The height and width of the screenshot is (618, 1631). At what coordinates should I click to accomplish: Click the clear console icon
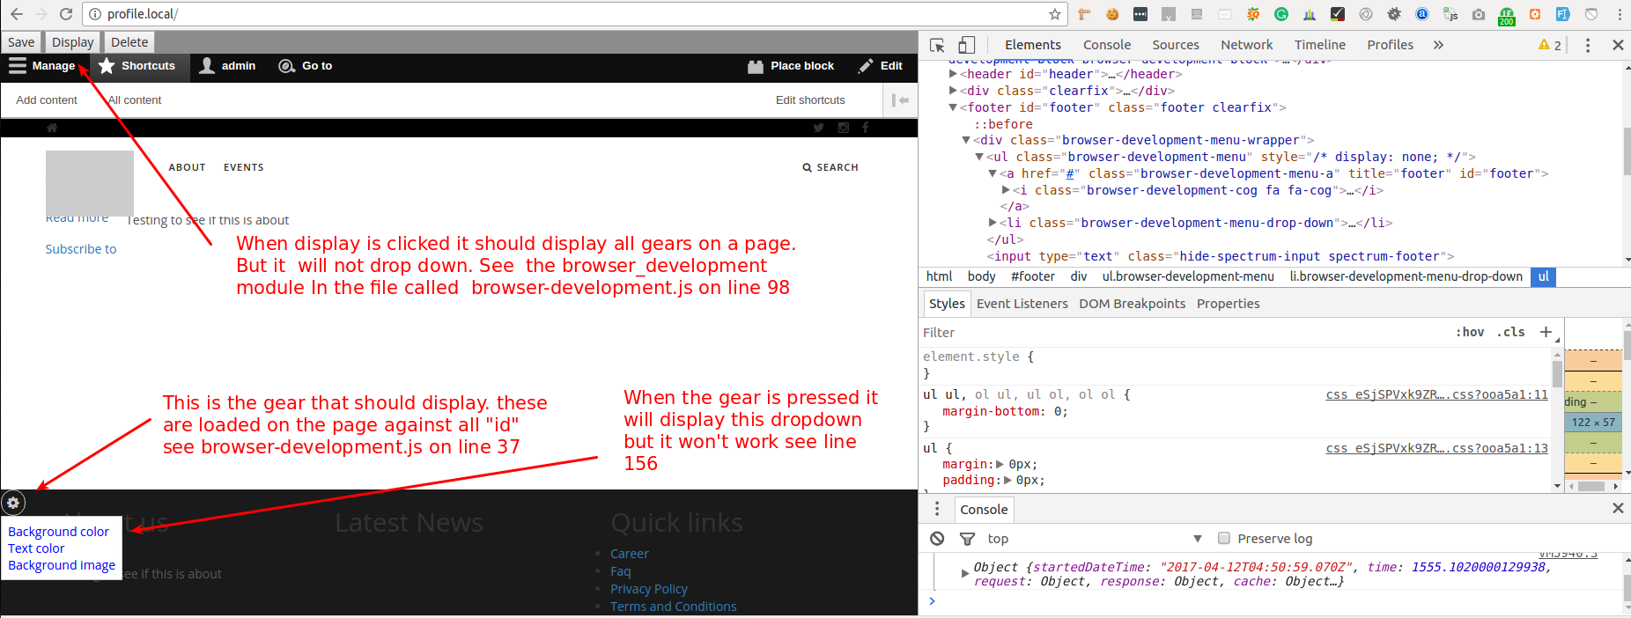[937, 539]
